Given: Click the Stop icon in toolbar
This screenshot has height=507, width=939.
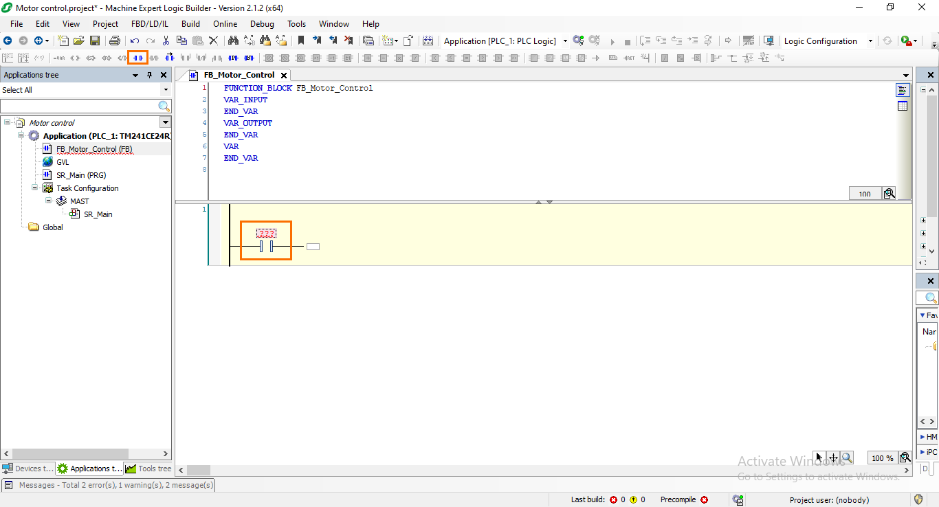Looking at the screenshot, I should point(627,41).
